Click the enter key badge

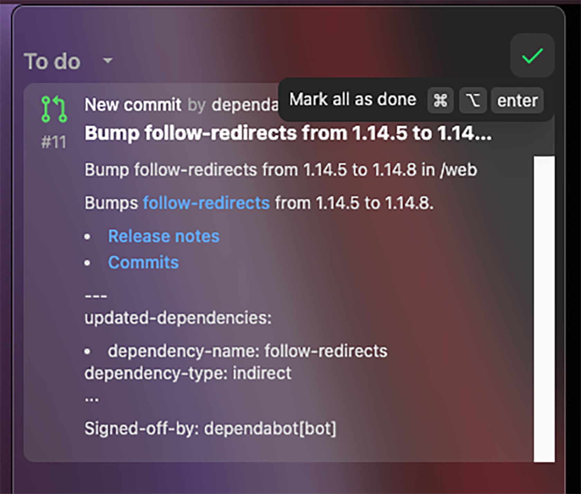(517, 101)
